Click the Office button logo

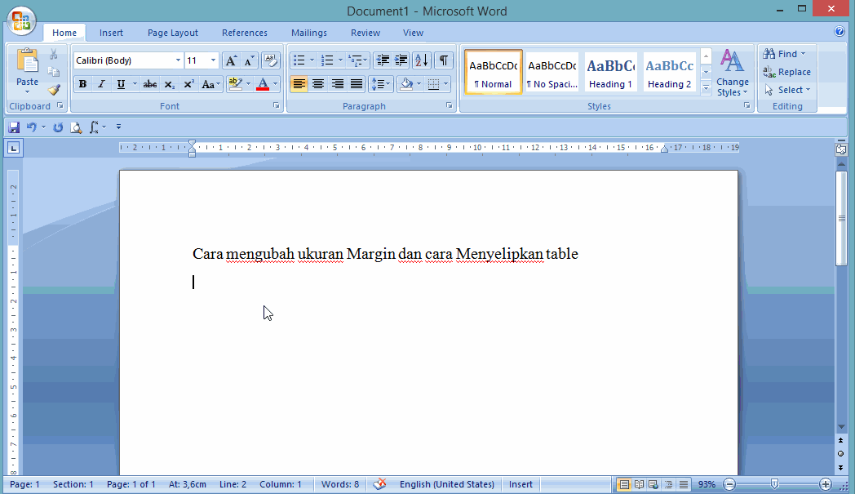pyautogui.click(x=21, y=20)
